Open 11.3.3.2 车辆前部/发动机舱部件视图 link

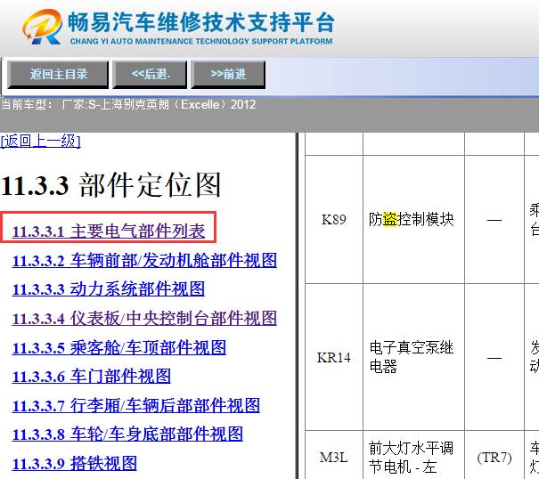point(144,260)
